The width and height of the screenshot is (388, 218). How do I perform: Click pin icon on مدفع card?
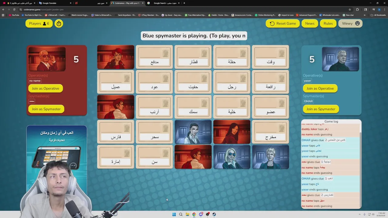165,54
